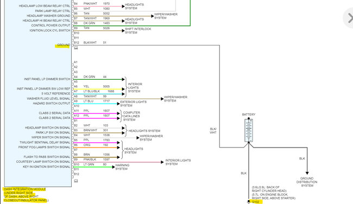The height and width of the screenshot is (204, 353).
Task: Select the BRN 1356 wire label
Action: (97, 155)
